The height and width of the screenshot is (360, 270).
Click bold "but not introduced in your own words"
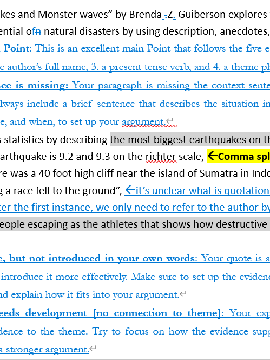(x=102, y=258)
